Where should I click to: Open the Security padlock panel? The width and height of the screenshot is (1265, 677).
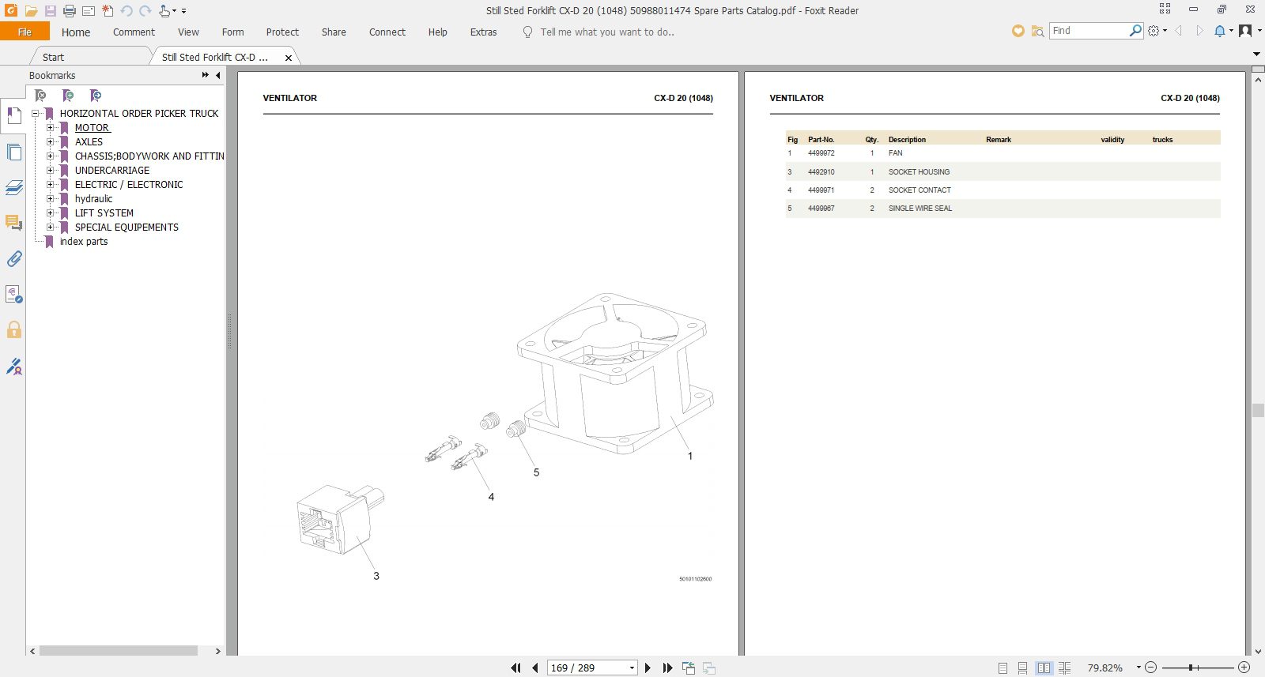tap(13, 329)
